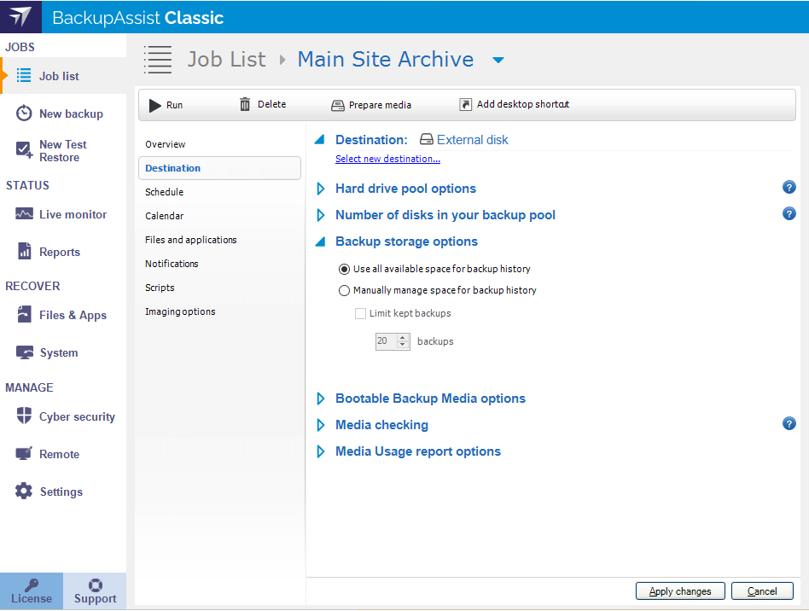809x611 pixels.
Task: Switch to the Schedule tab
Action: pos(164,192)
